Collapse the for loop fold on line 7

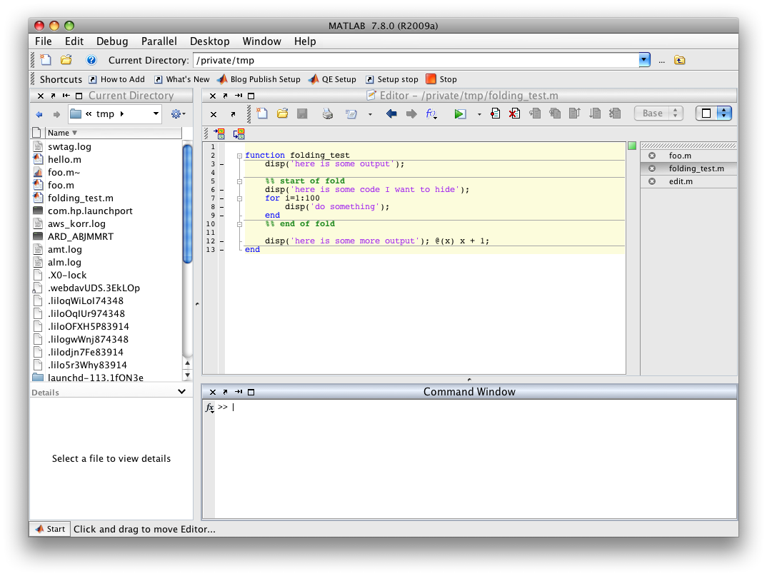pyautogui.click(x=240, y=198)
